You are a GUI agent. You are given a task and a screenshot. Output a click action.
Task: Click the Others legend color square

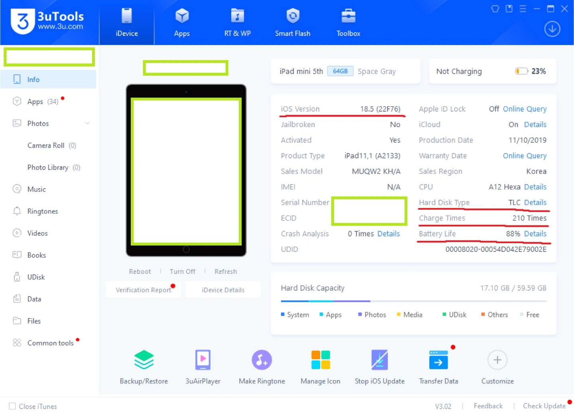pos(483,315)
